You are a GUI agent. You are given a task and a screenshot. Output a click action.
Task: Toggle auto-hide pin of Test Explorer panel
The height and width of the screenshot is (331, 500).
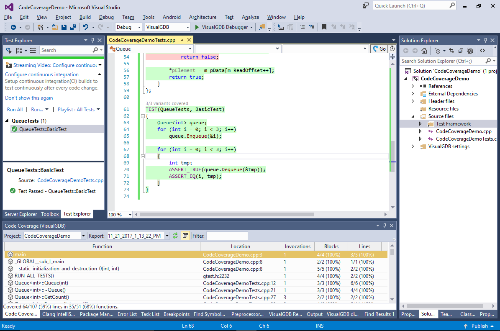point(92,41)
